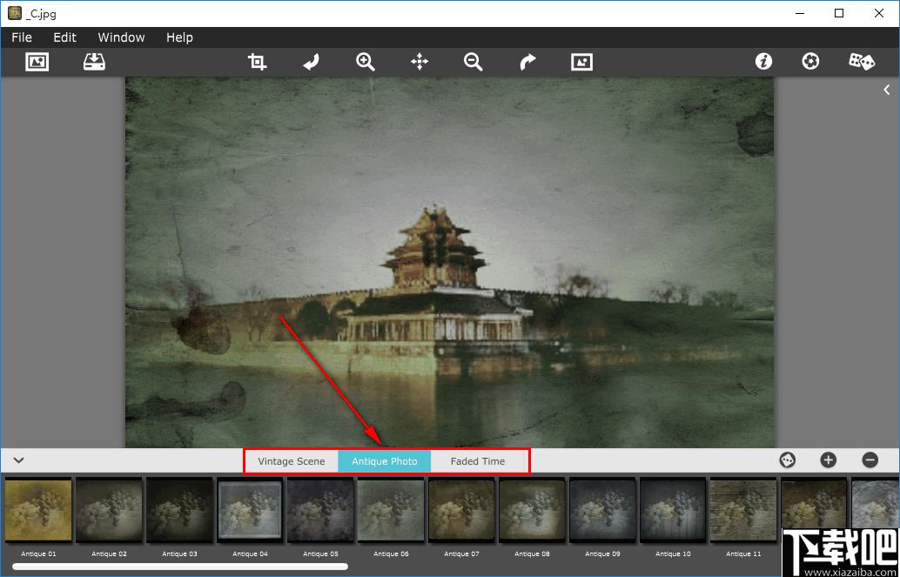Click the plus button above presets
Viewport: 900px width, 577px height.
828,460
